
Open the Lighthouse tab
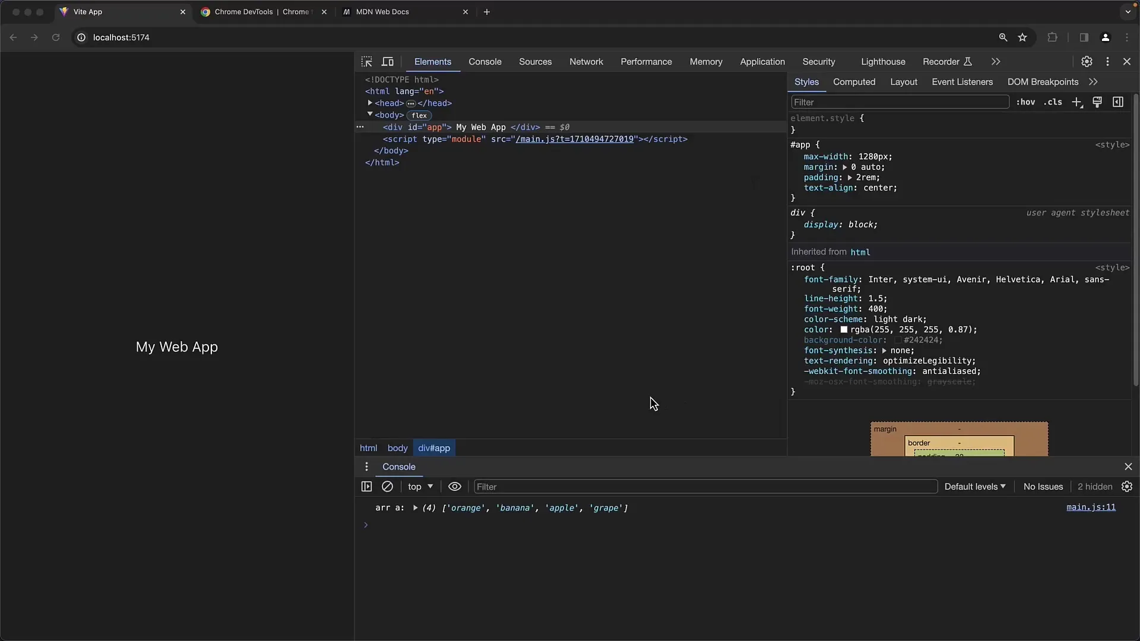pyautogui.click(x=883, y=62)
